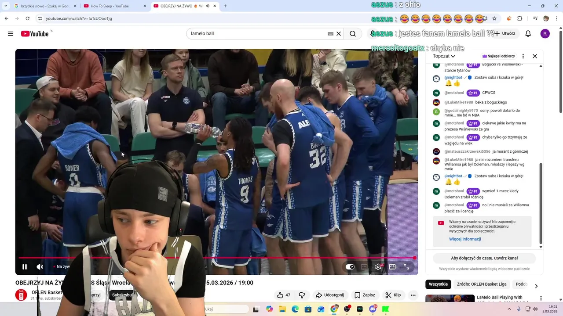This screenshot has width=563, height=316.
Task: Open YouTube notifications bell
Action: 528,34
